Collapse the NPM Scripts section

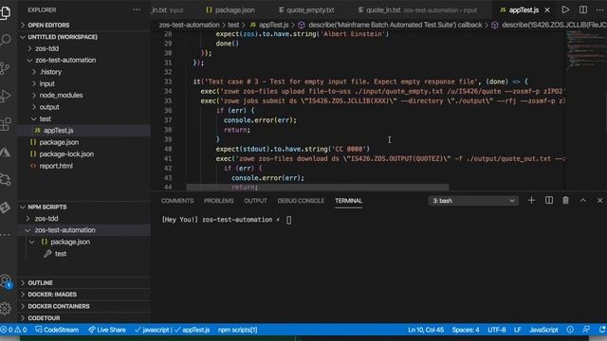pos(83,207)
